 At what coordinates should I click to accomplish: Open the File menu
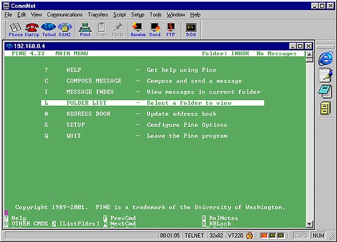pos(8,15)
